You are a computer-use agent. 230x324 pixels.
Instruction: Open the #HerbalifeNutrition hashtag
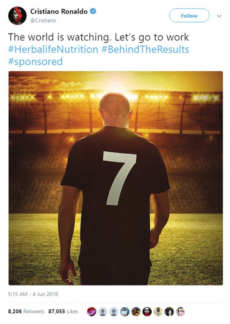(53, 50)
